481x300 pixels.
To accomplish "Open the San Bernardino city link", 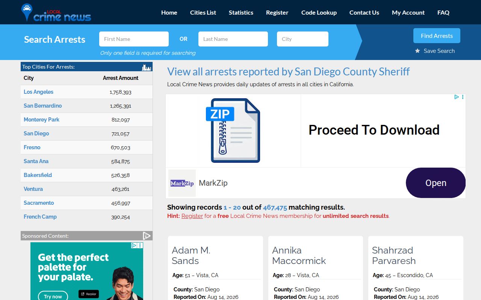I will point(42,106).
